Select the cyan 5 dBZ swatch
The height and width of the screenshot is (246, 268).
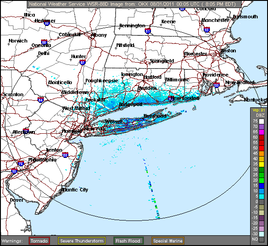coord(261,196)
